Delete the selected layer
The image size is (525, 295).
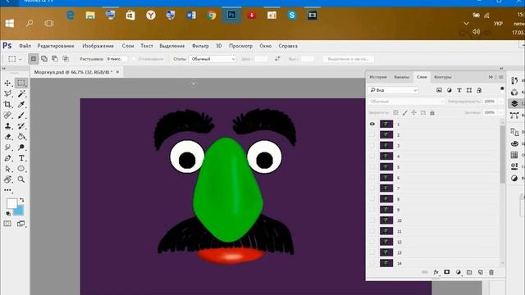[491, 272]
